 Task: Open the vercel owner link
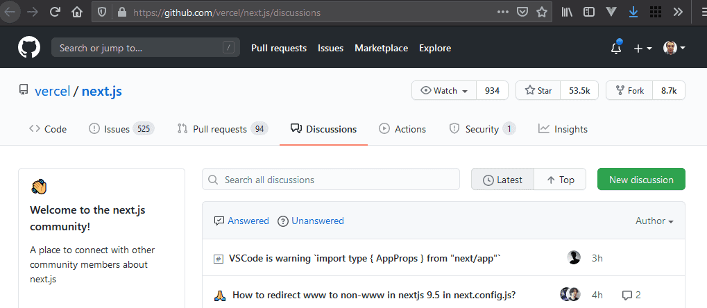(53, 91)
